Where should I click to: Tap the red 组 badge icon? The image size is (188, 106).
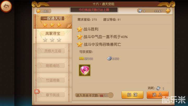point(37,92)
